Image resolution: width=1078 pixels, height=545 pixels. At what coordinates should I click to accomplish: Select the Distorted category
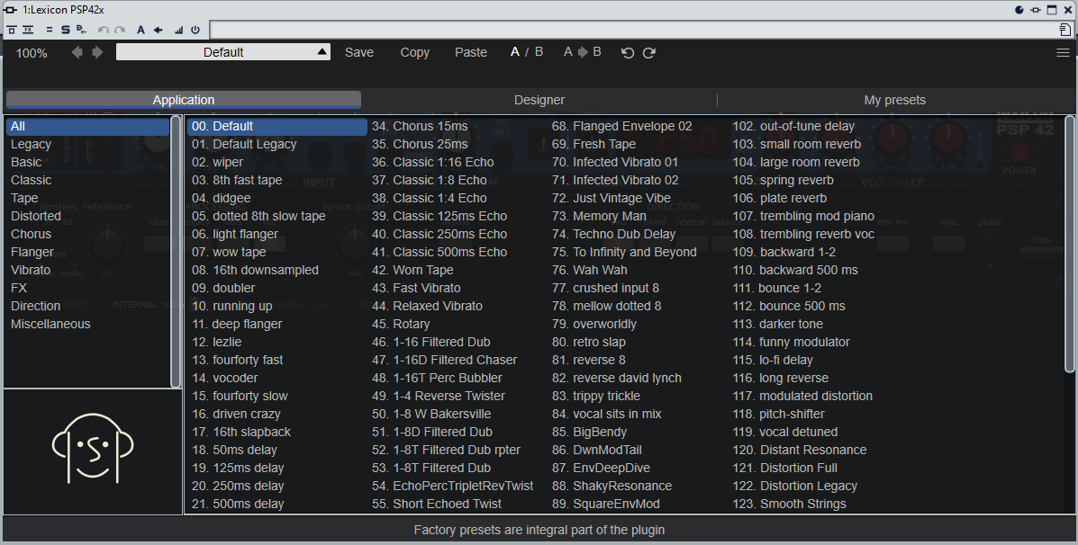[87, 216]
